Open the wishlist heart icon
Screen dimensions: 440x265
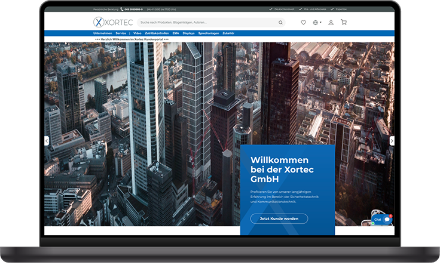pos(303,23)
